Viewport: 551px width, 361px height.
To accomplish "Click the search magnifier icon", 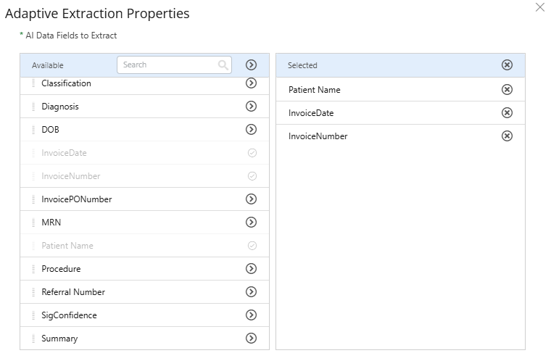I will click(x=223, y=65).
